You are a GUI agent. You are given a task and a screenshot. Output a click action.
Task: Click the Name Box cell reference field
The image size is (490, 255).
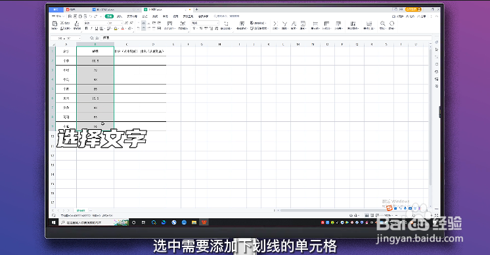66,38
